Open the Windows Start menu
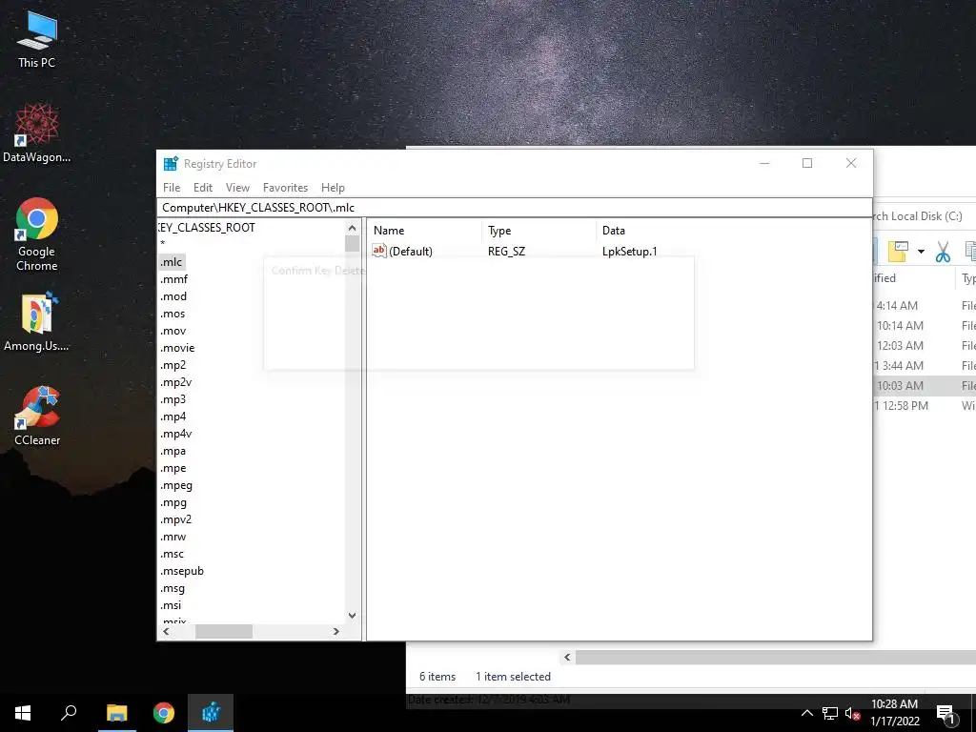 [x=23, y=713]
